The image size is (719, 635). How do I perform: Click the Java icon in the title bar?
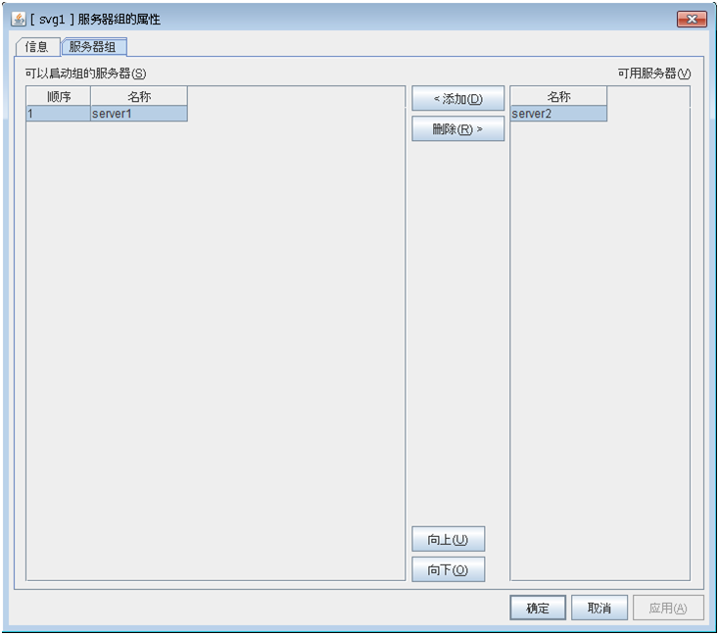pyautogui.click(x=19, y=19)
